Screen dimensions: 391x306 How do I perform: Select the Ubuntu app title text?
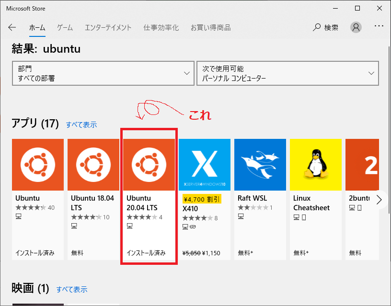point(27,198)
